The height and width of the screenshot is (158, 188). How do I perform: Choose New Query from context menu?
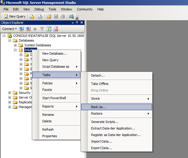coord(56,60)
